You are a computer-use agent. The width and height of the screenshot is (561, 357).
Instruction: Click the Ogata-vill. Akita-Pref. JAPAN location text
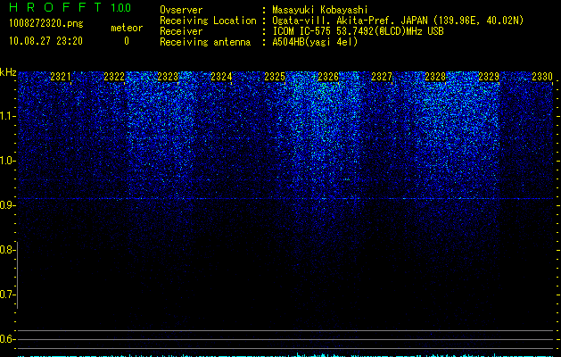tap(398, 21)
